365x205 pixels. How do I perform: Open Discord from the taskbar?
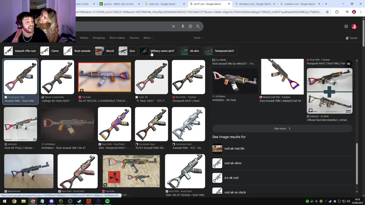[x=51, y=201]
